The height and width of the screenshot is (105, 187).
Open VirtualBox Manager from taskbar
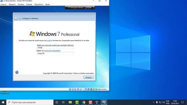point(97,102)
